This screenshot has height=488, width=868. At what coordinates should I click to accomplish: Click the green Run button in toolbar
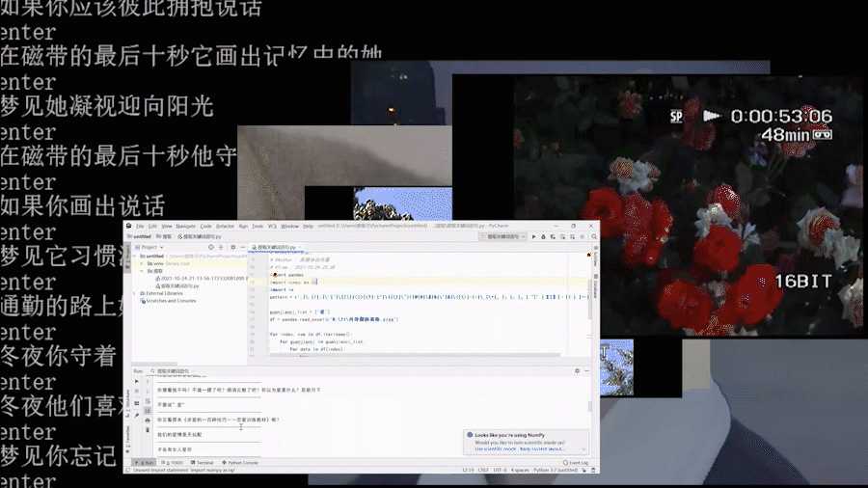click(x=533, y=236)
